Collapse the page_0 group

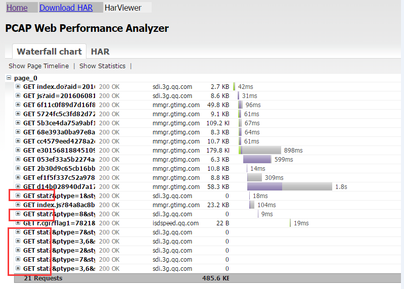click(x=9, y=78)
